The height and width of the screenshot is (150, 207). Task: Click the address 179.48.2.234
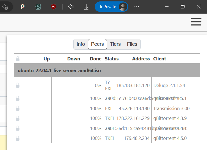(137, 138)
